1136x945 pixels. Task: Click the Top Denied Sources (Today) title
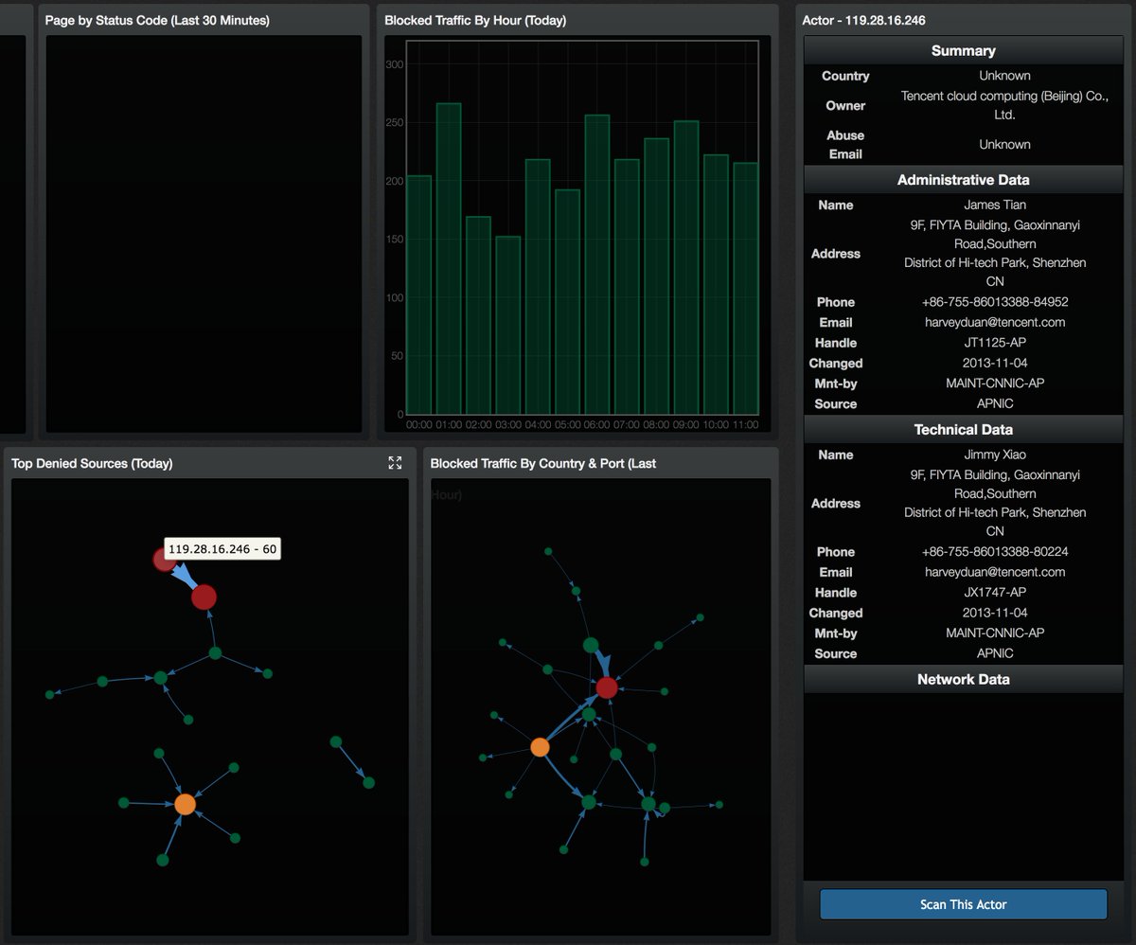(92, 463)
